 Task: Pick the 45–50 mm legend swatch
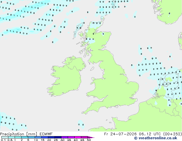[84, 137]
